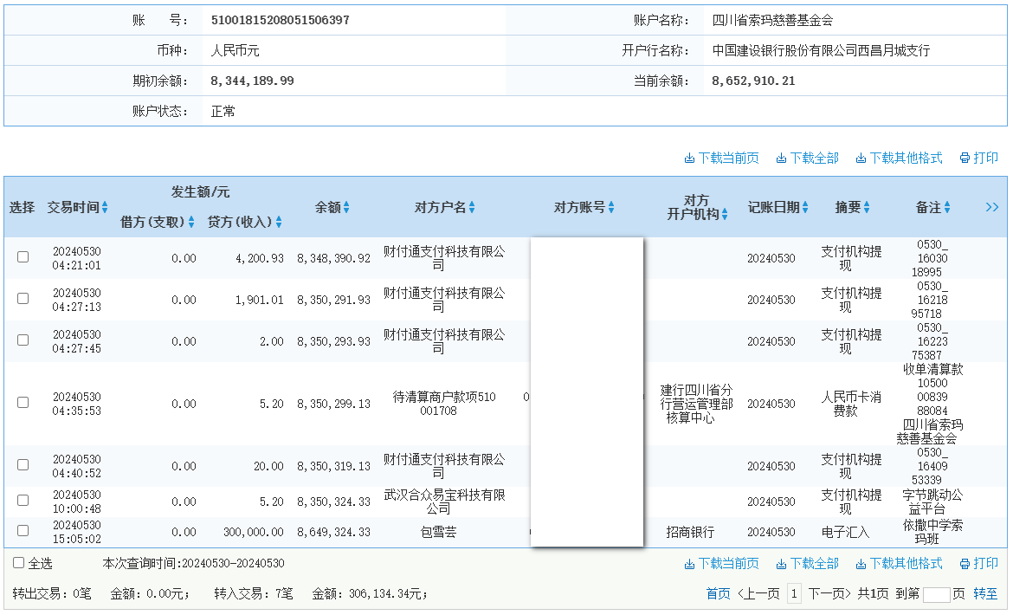Click 武汉合众易宝科技有限公司 counterparty cell
This screenshot has width=1013, height=615.
[444, 502]
